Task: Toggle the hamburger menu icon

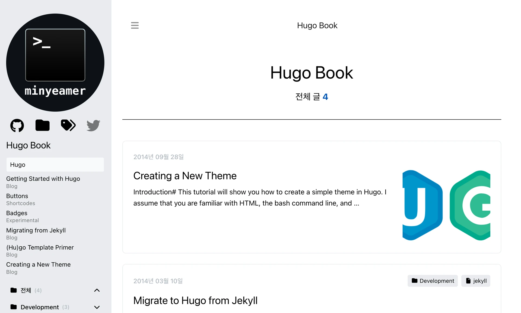Action: point(135,25)
